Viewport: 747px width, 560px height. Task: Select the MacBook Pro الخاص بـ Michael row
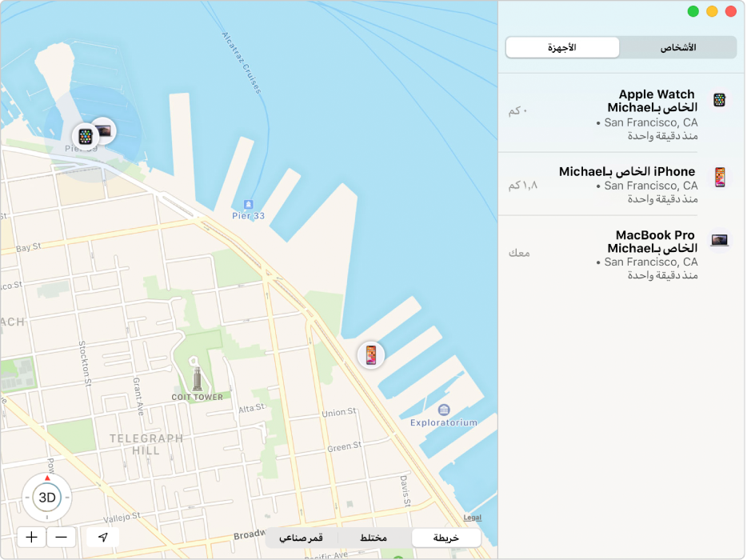(x=621, y=254)
